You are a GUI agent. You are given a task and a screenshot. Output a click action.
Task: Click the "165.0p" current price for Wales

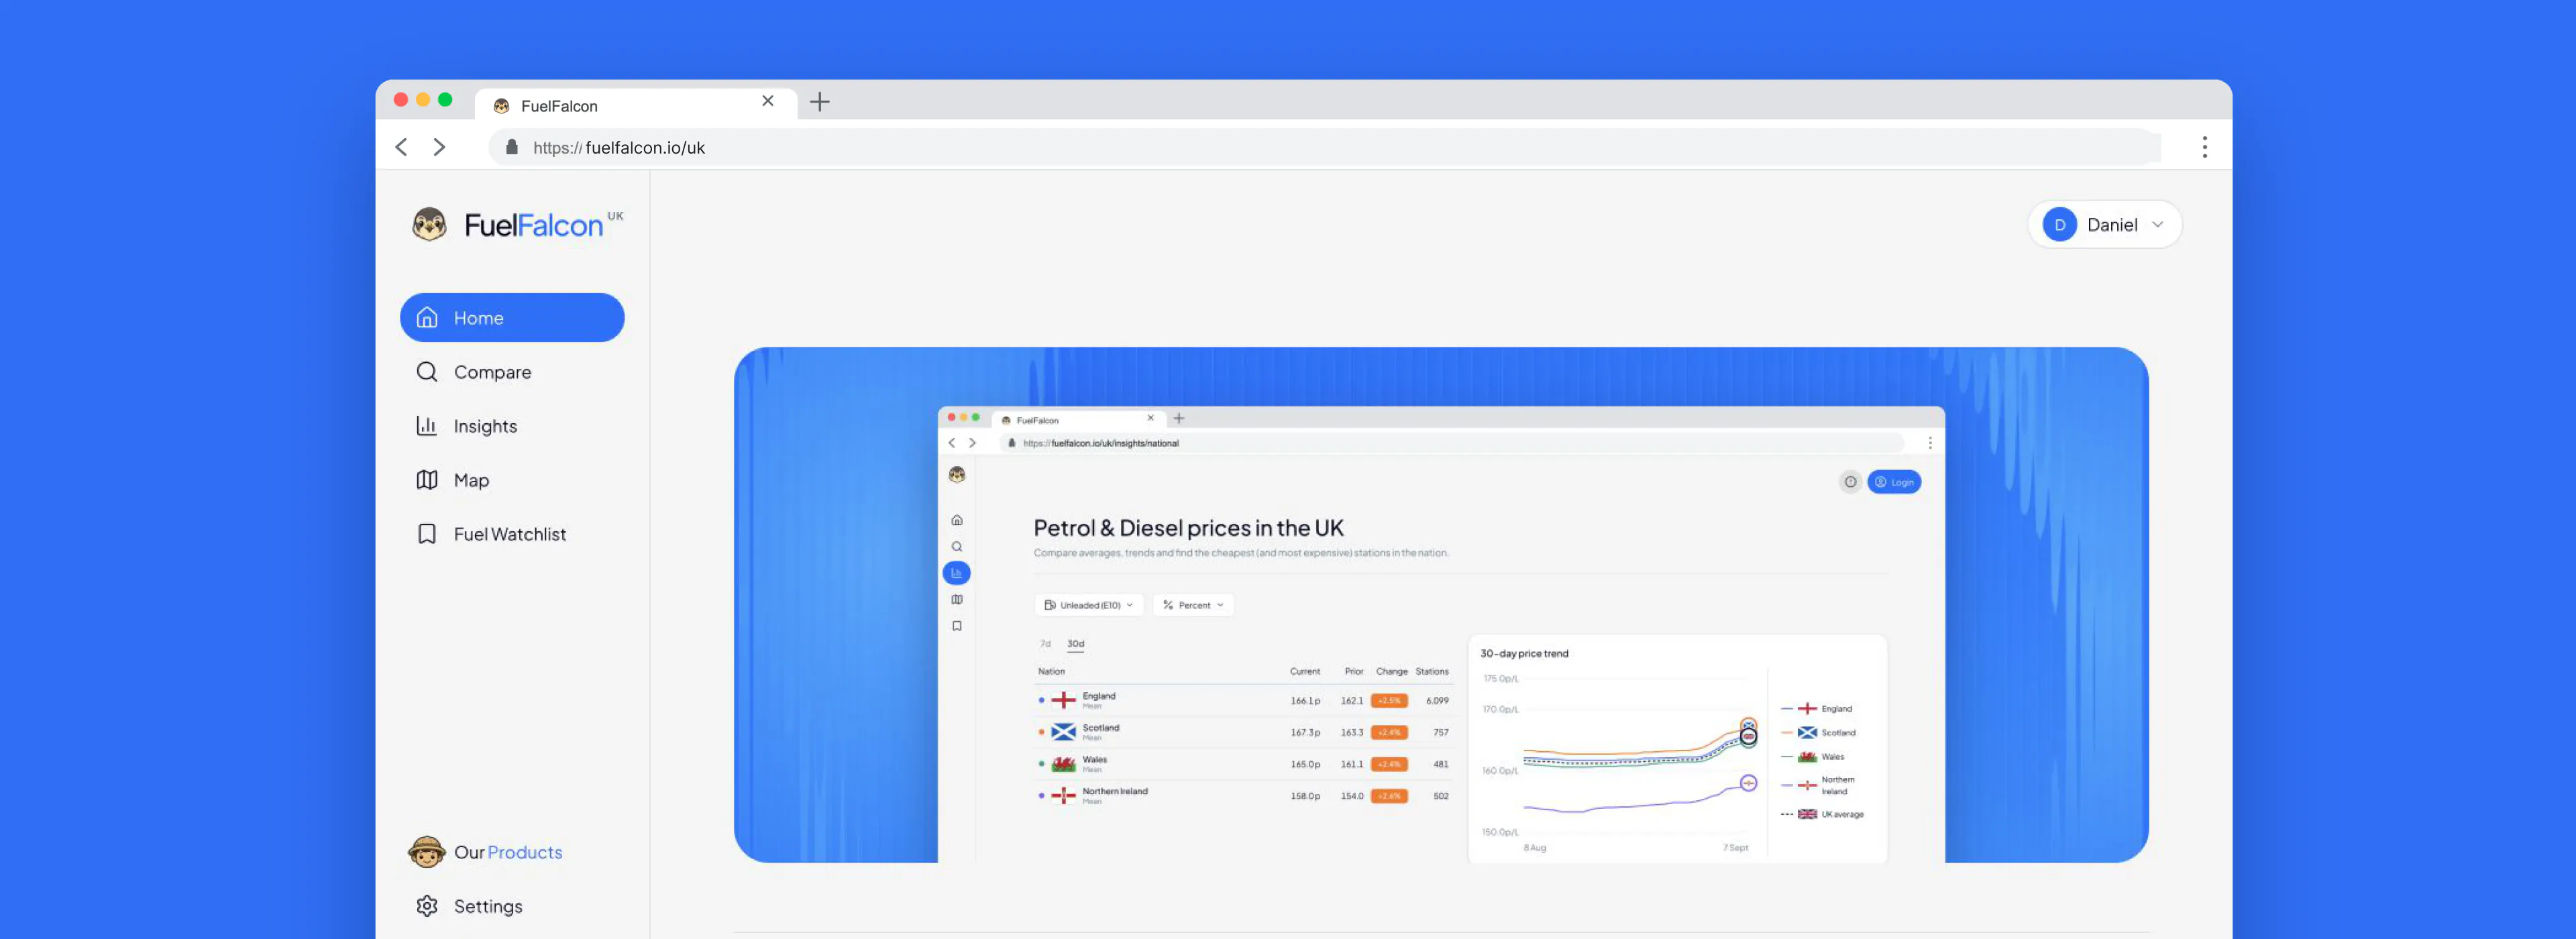1305,765
